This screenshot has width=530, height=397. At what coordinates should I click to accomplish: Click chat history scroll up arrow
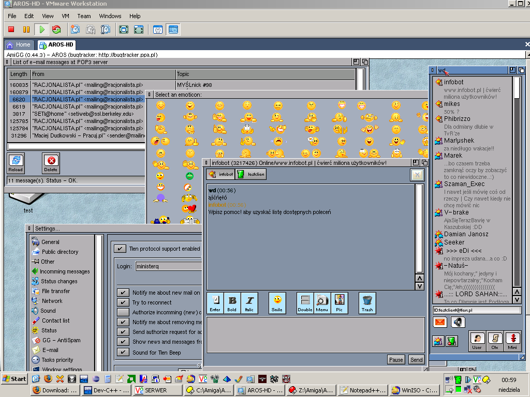(419, 278)
